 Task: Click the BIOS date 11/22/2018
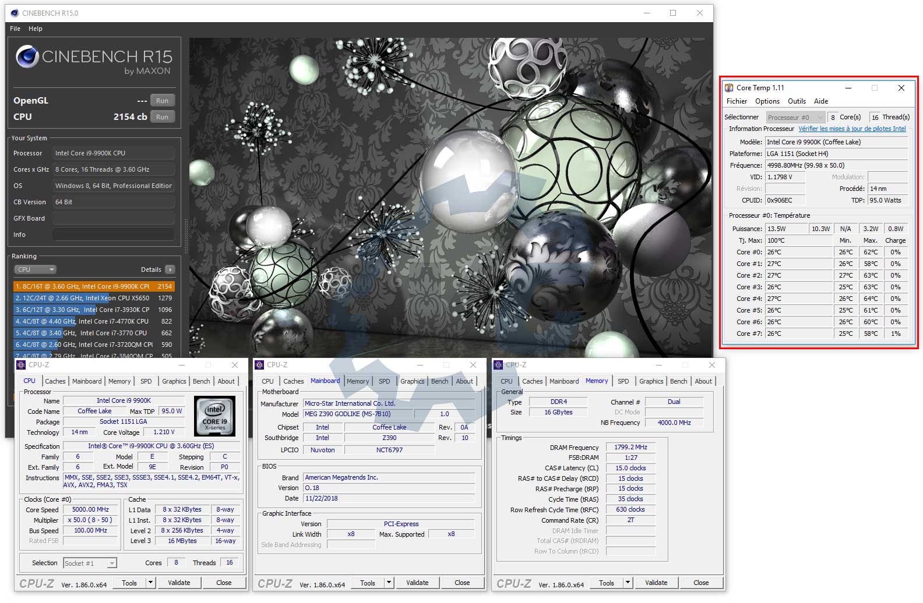(x=389, y=498)
